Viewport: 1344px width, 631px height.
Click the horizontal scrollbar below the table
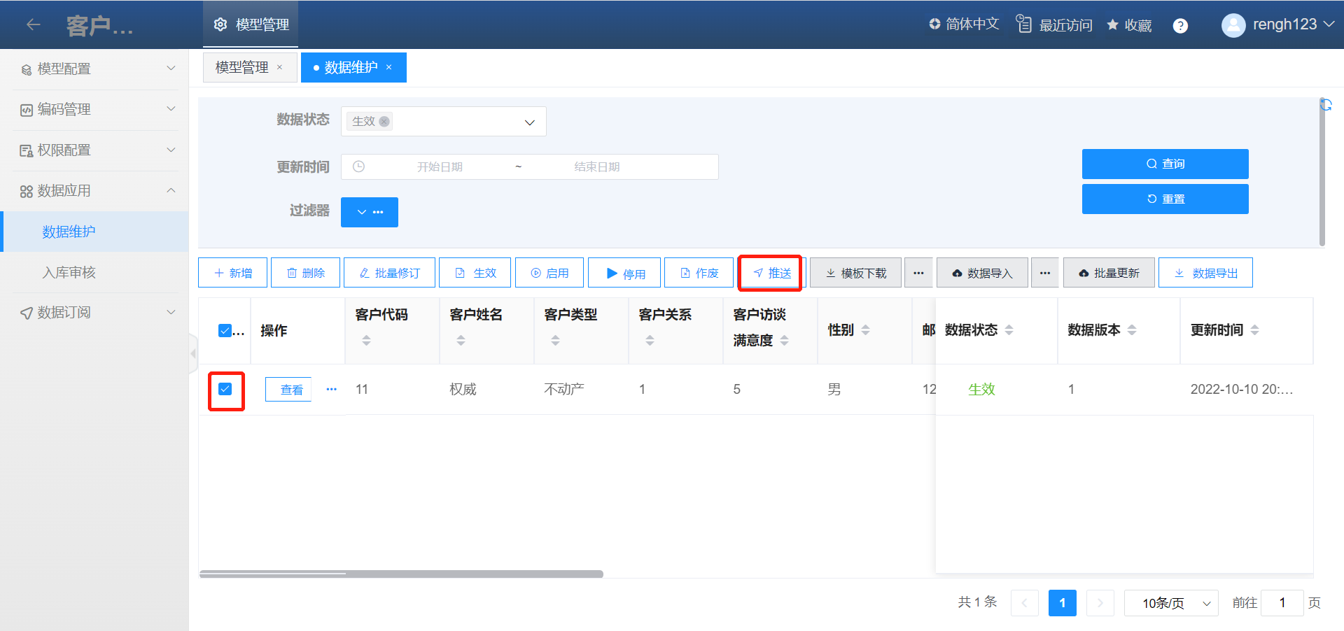(401, 574)
